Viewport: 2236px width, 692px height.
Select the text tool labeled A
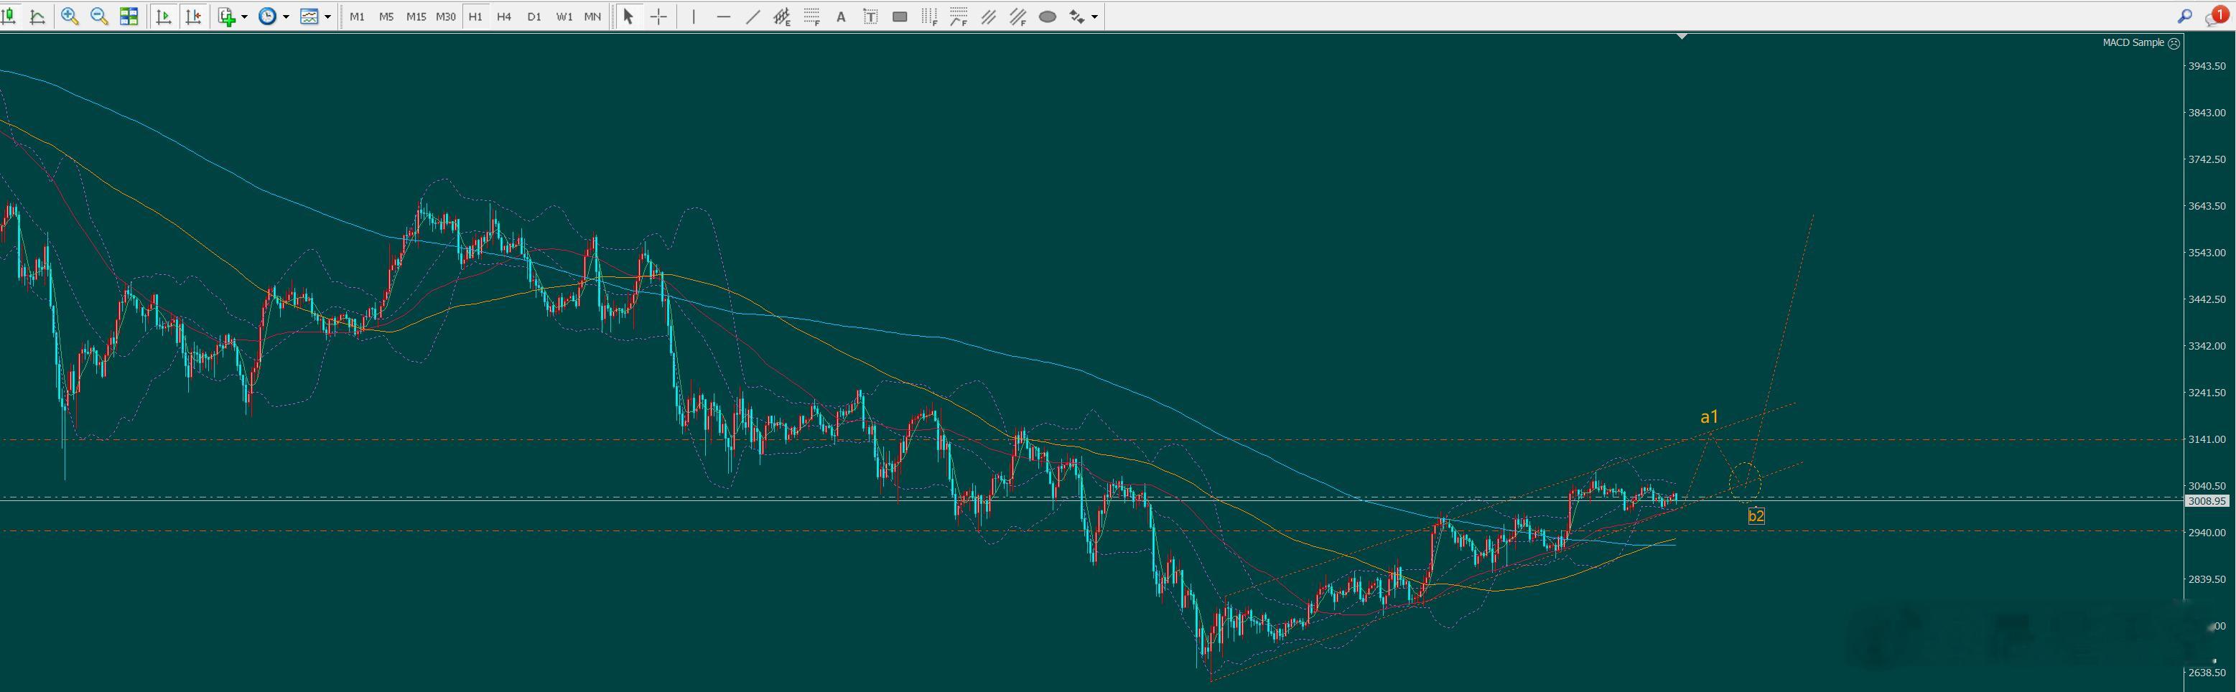click(x=840, y=17)
